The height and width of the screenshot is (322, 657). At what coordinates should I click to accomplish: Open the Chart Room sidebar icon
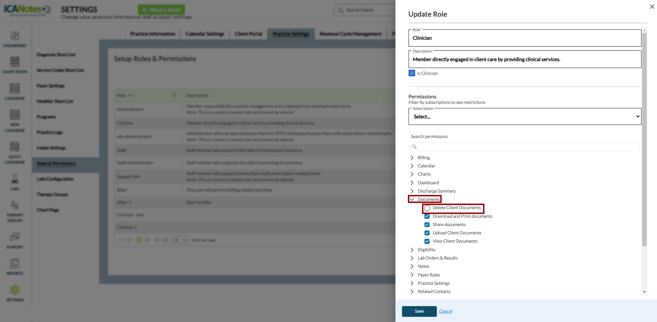[x=14, y=62]
